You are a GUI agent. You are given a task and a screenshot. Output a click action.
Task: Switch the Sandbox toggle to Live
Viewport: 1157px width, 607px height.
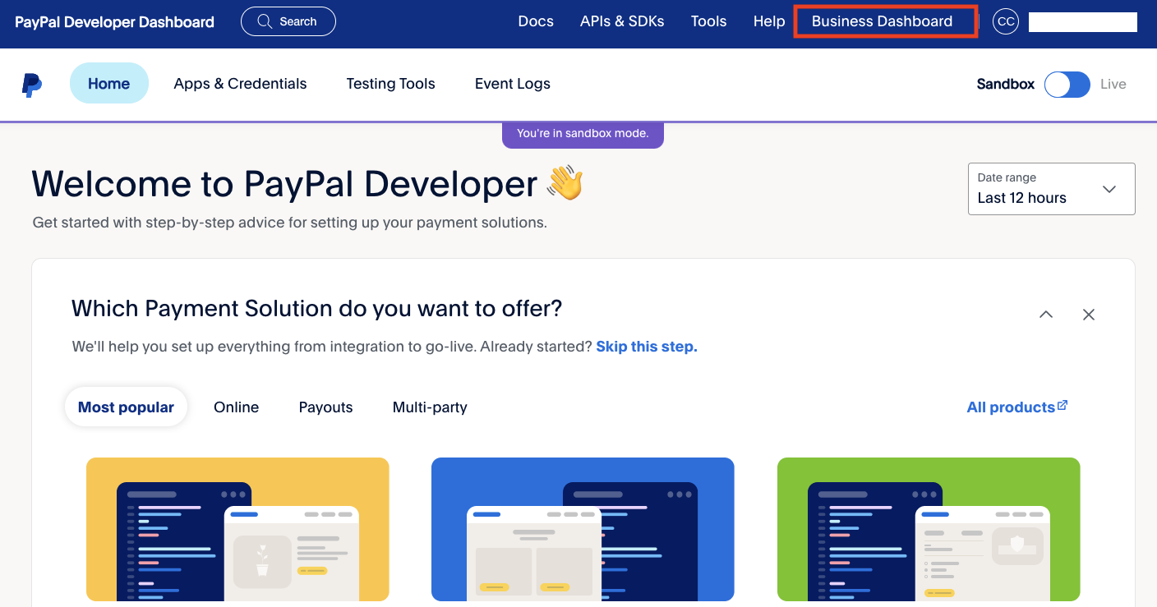click(1067, 85)
